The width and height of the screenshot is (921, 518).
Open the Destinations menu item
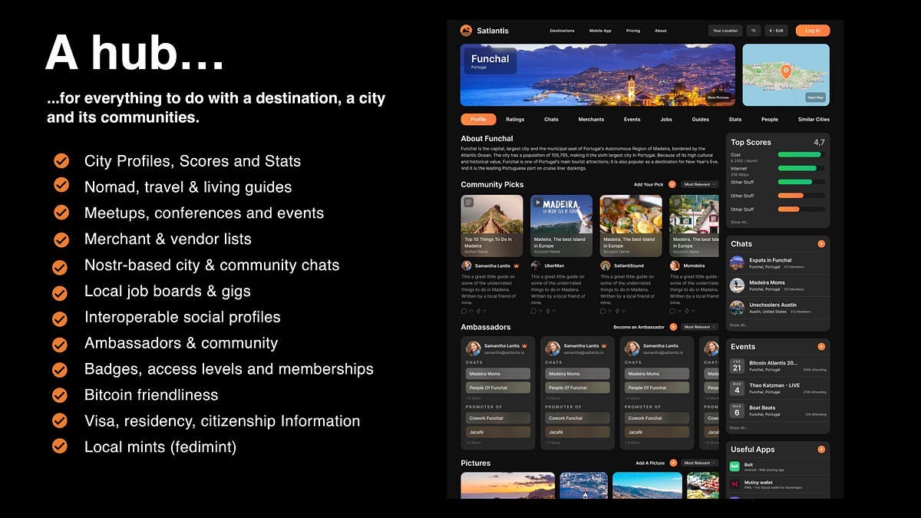(x=563, y=31)
